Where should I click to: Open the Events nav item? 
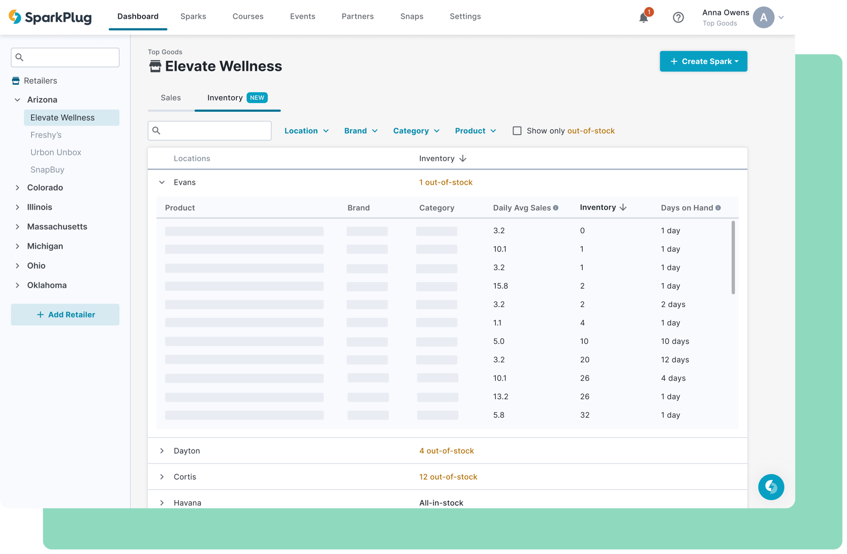click(302, 17)
